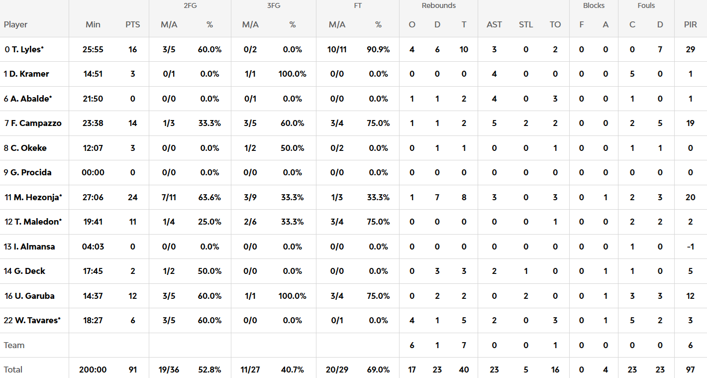Click the Player column header
This screenshot has width=707, height=378.
click(x=16, y=24)
